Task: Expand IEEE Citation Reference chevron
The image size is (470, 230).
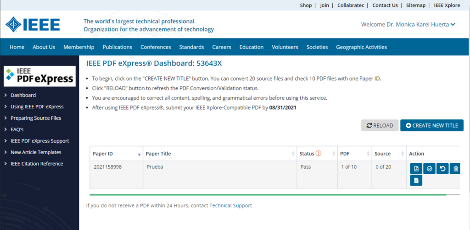Action: click(x=6, y=163)
